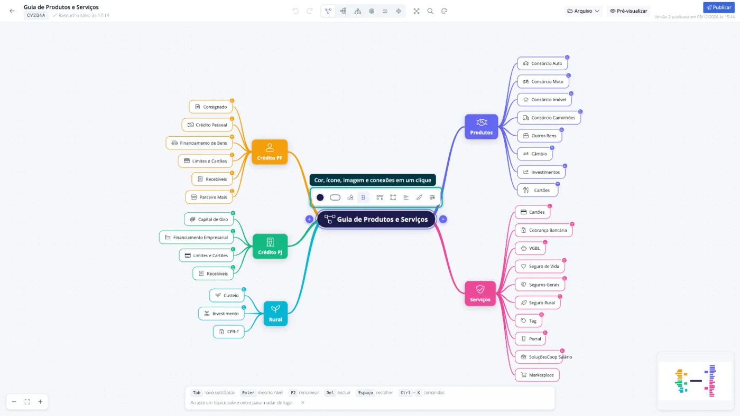Click the boundary frame icon

point(393,197)
